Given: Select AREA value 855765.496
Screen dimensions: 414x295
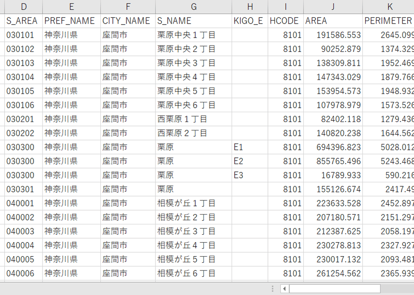Looking at the screenshot, I should [333, 161].
